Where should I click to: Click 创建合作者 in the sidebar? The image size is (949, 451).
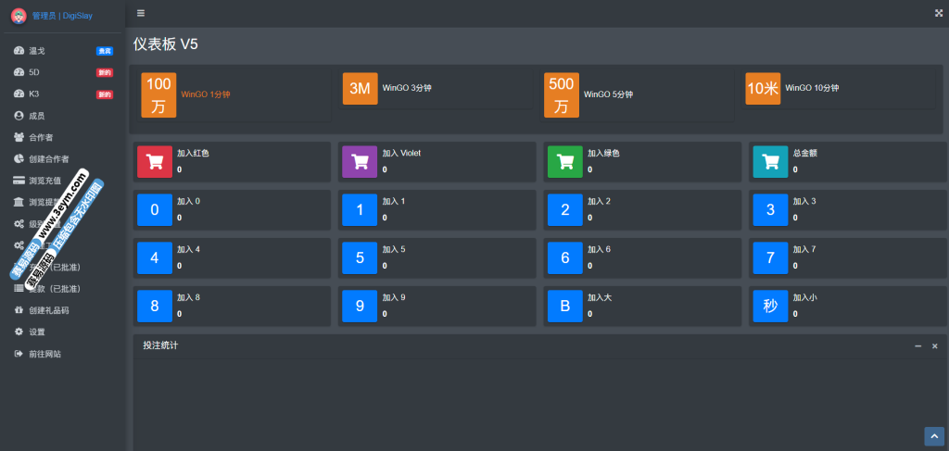48,159
